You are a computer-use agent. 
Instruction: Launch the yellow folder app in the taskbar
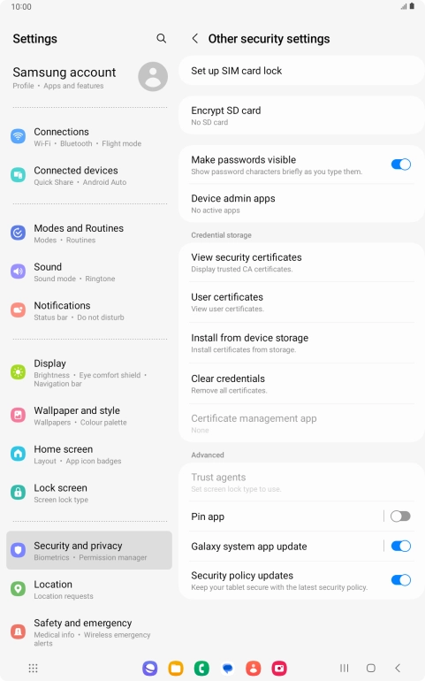176,668
